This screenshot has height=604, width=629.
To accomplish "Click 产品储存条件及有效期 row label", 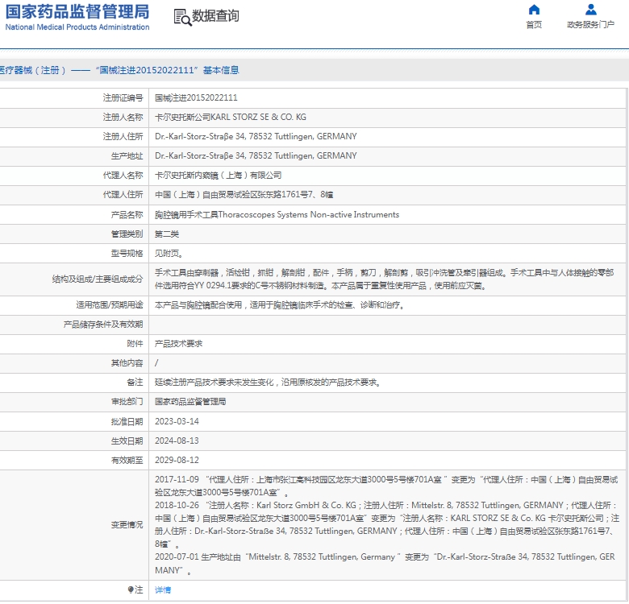I will click(103, 325).
